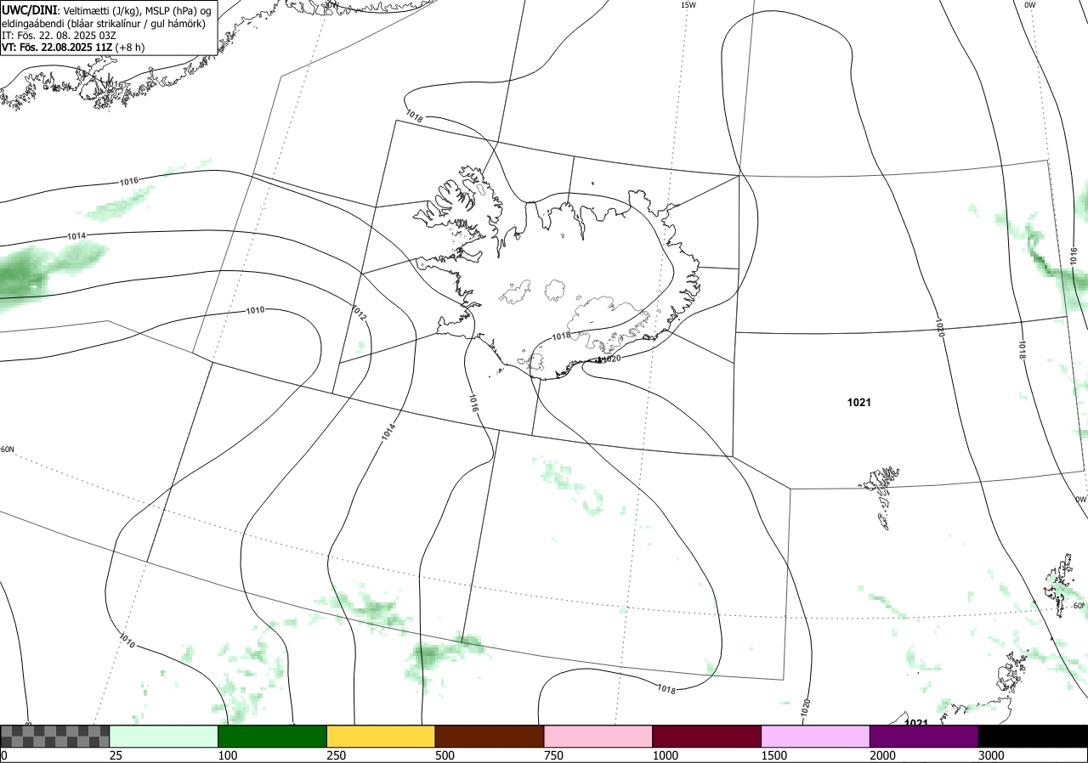Click the purple 2000–3000 legend swatch
1088x763 pixels.
coord(924,736)
